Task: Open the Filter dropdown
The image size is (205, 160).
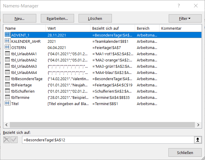Action: 185,18
